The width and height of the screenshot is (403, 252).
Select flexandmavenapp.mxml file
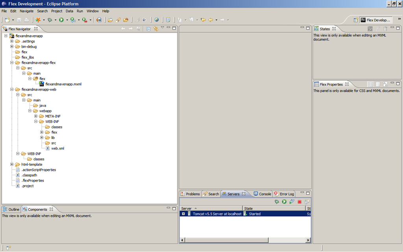click(x=63, y=84)
